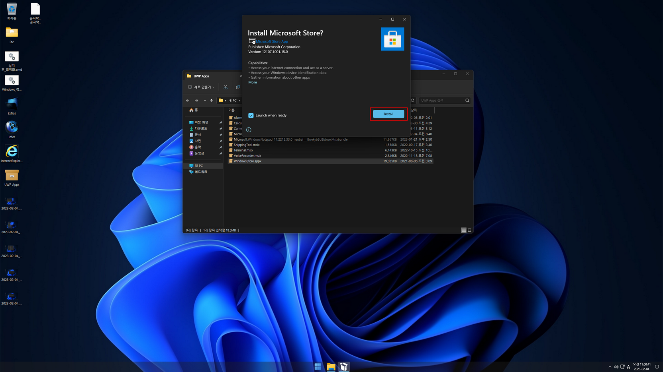The image size is (663, 372).
Task: Open File Explorer from the taskbar
Action: point(331,366)
